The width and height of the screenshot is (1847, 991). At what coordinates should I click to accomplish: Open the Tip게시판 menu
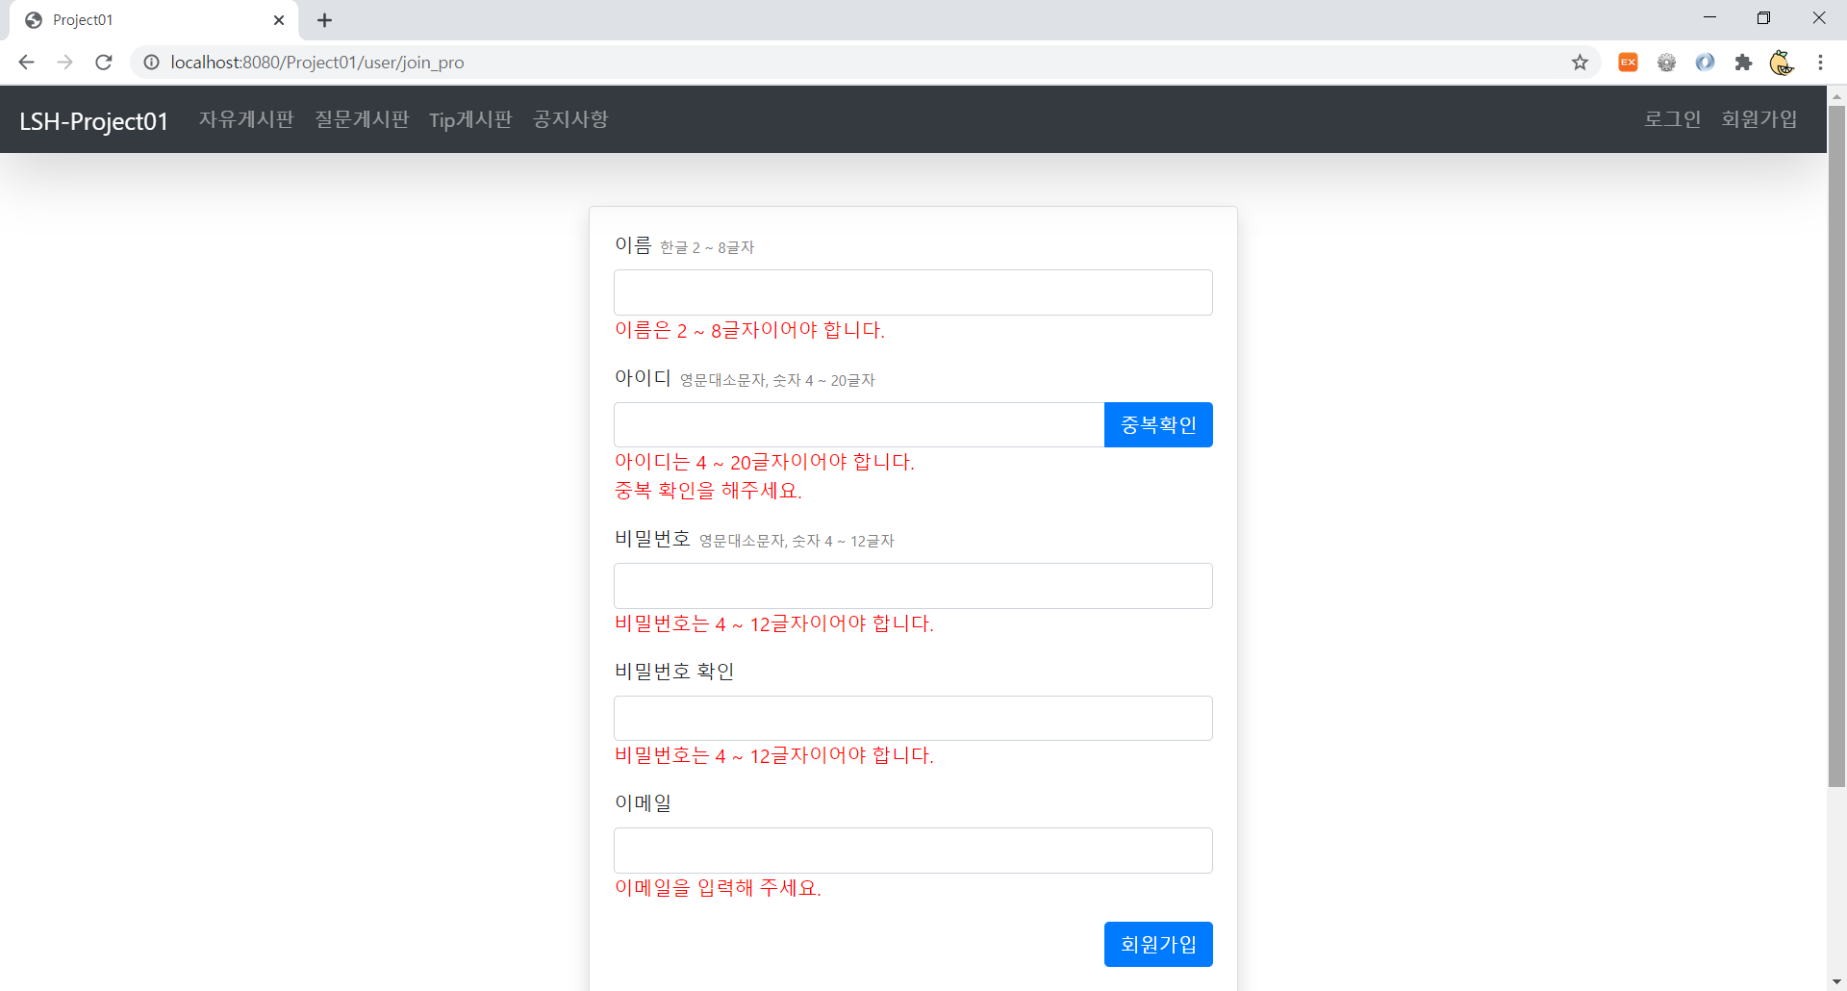pos(470,119)
